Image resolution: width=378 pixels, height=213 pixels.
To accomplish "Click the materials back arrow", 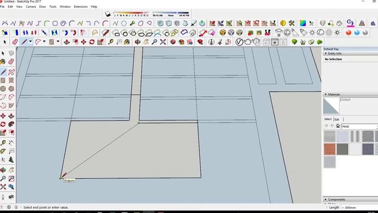I will (x=327, y=126).
